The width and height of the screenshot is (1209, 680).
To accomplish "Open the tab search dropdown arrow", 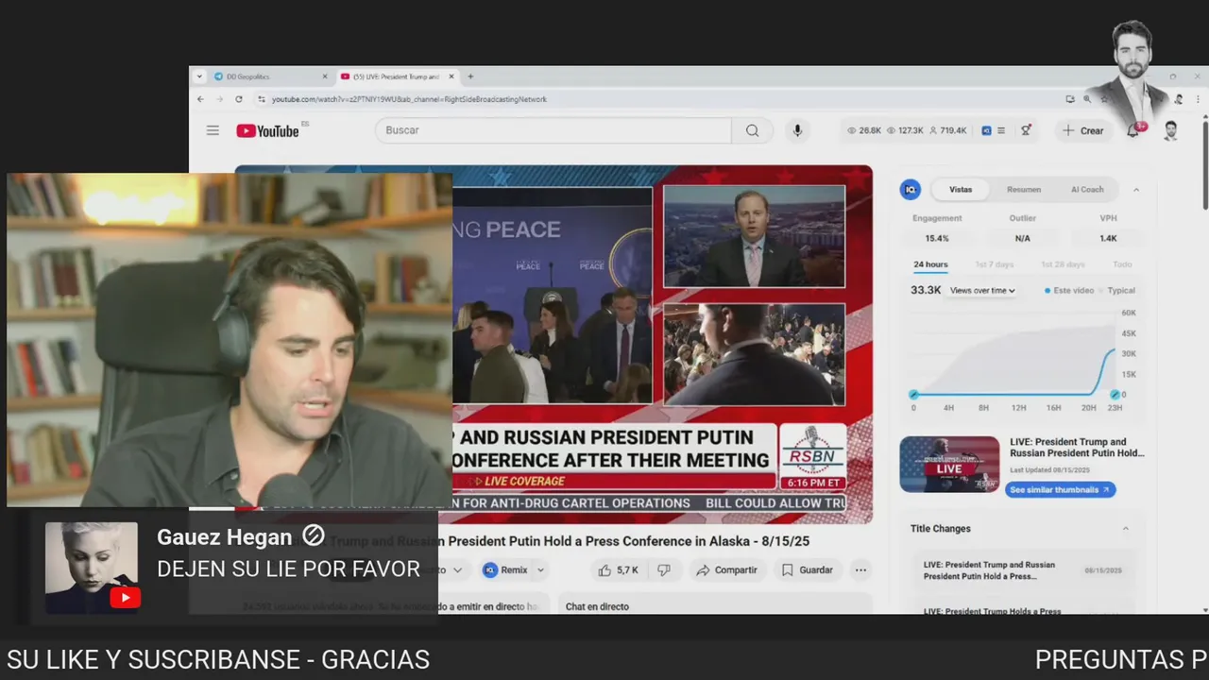I will coord(198,76).
